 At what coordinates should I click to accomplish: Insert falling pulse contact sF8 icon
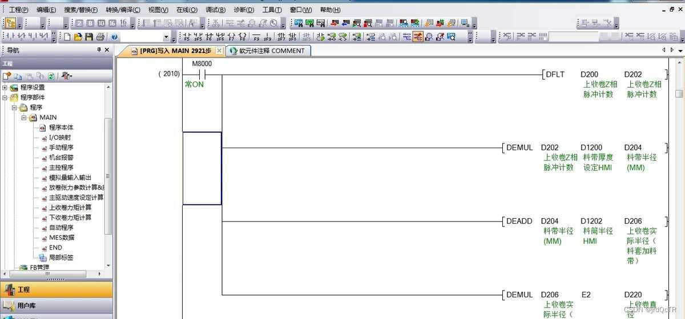292,37
